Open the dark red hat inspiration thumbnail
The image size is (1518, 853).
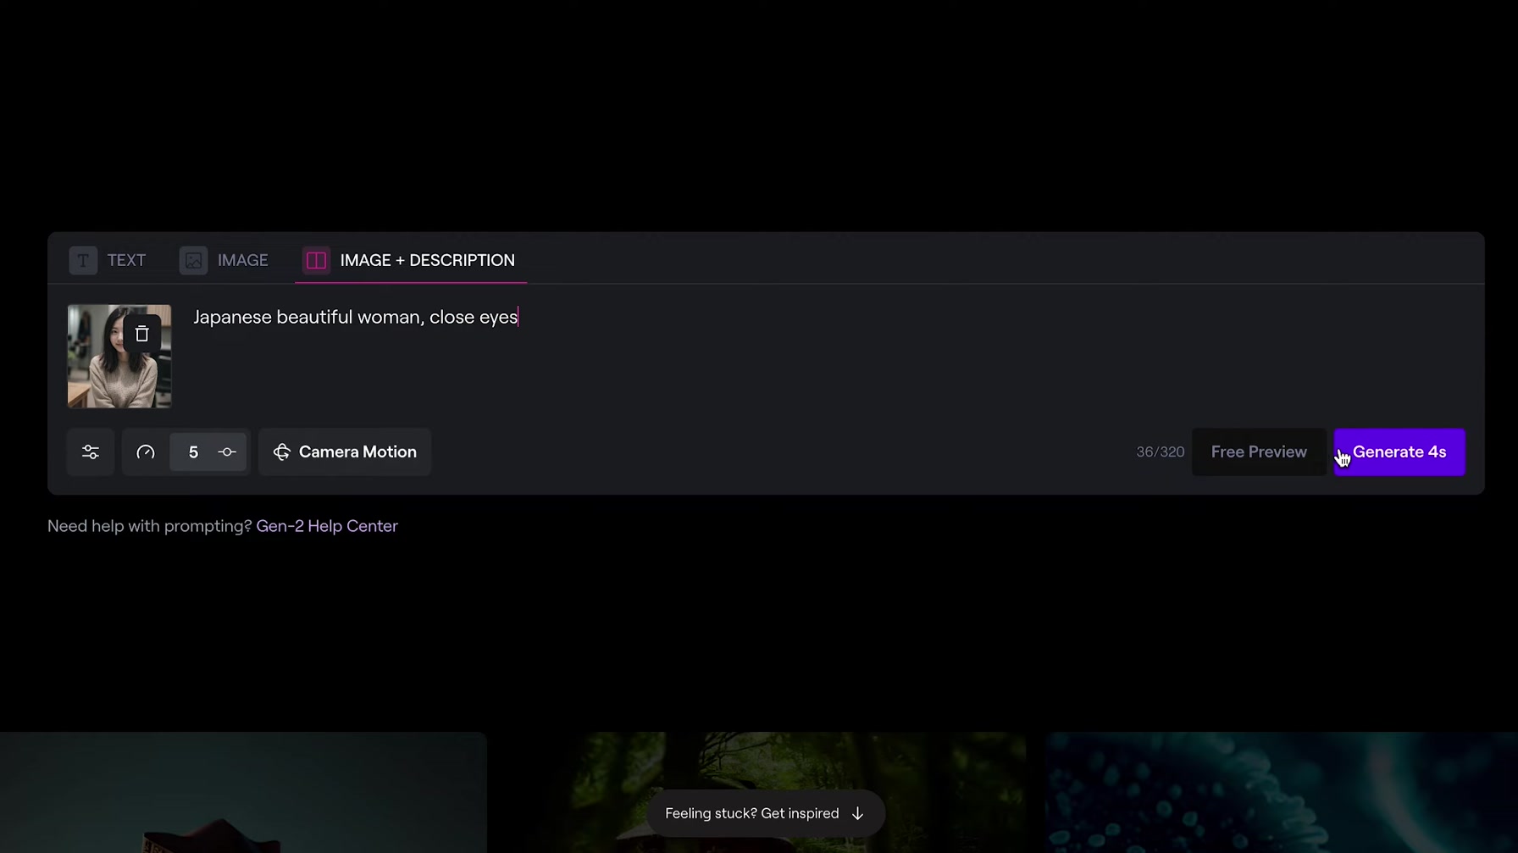[x=243, y=792]
